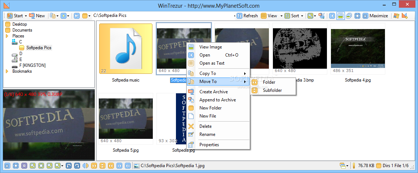This screenshot has height=173, width=418.
Task: Choose Folder in the Move To submenu
Action: (273, 82)
